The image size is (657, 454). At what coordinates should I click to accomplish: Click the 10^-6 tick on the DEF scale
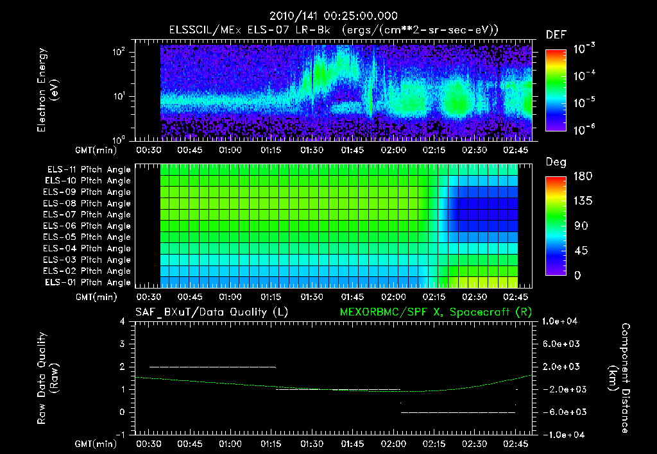(x=584, y=130)
